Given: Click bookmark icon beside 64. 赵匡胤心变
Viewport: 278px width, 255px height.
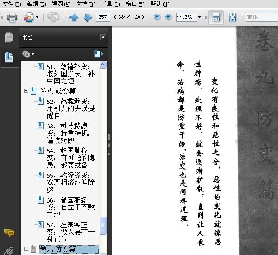Looking at the screenshot, I should (x=41, y=150).
